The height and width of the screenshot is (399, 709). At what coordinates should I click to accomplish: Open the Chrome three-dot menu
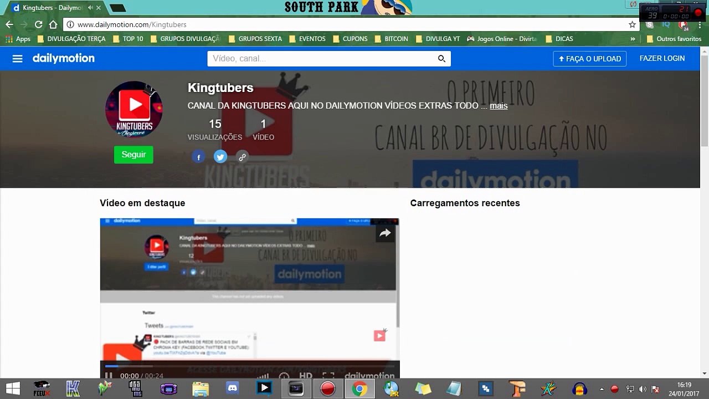[700, 24]
